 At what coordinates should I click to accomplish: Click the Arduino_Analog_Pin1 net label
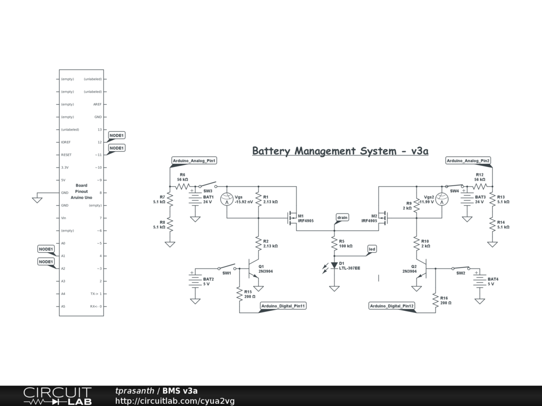tap(194, 160)
